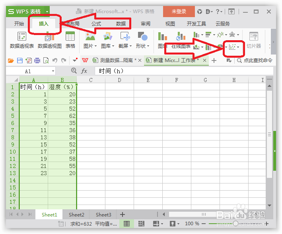
Task: Click the 点此查找命令 search box
Action: point(254,60)
